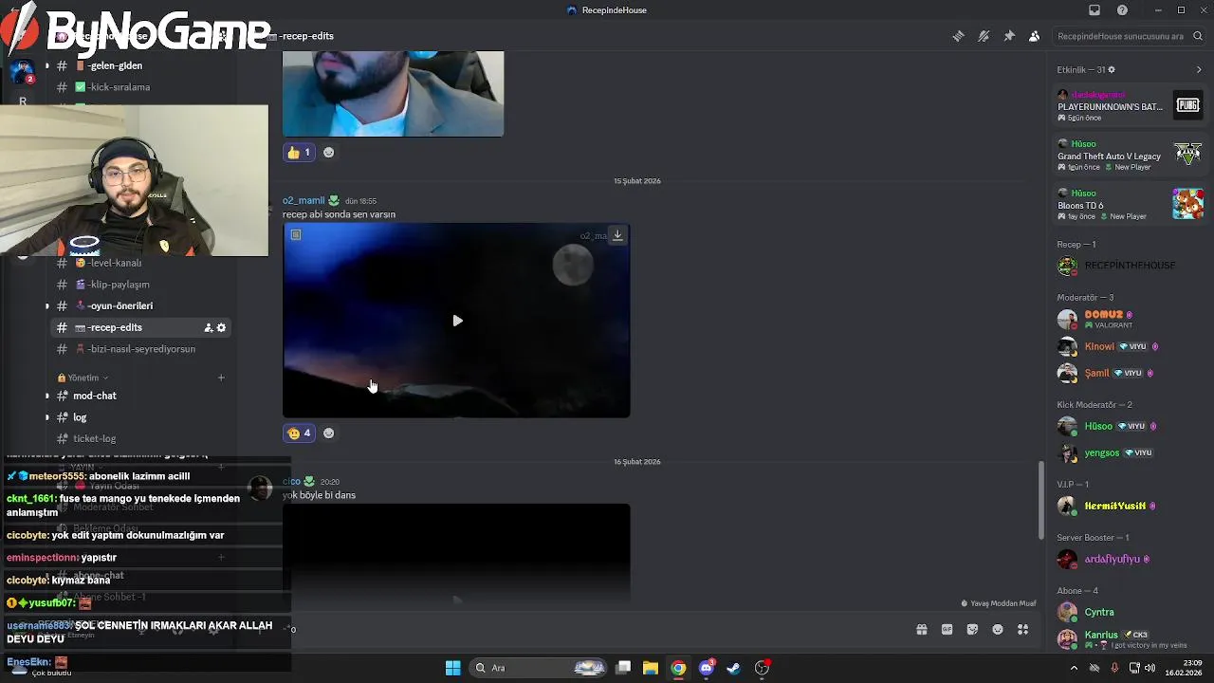Click the PUBG game thumbnail
This screenshot has height=683, width=1214.
1187,105
